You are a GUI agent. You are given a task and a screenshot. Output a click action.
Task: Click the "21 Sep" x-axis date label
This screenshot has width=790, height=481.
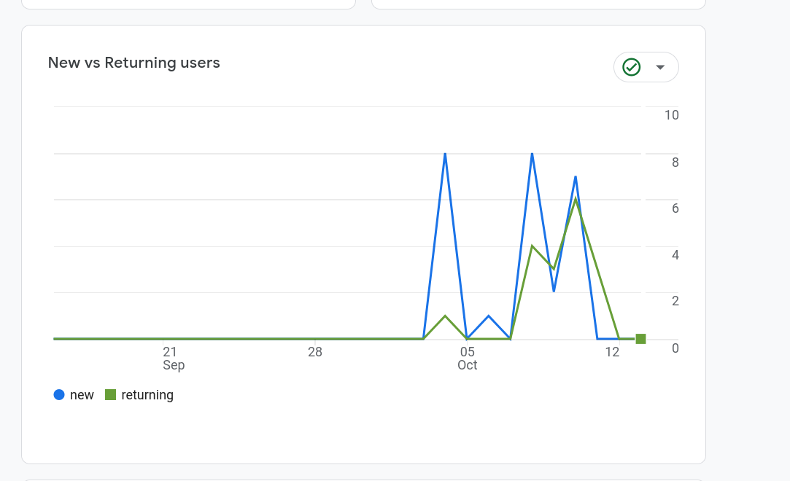(x=171, y=358)
